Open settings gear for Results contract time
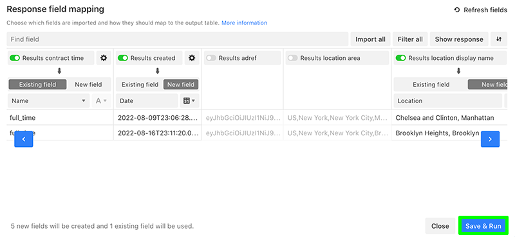 104,58
